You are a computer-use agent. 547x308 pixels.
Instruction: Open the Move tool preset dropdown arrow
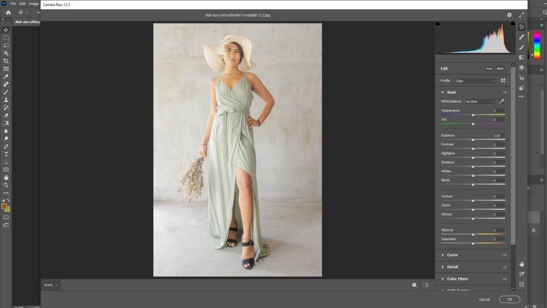(27, 13)
